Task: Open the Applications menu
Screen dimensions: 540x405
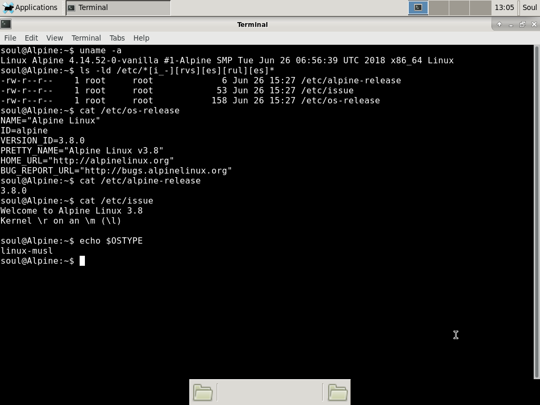Action: (x=30, y=7)
